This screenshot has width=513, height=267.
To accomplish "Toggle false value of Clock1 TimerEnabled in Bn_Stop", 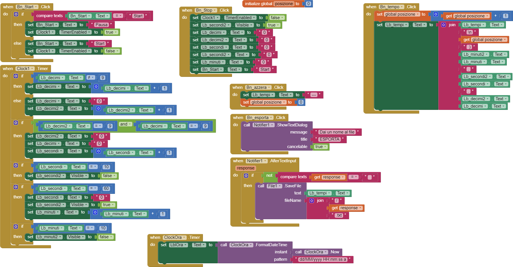I will pyautogui.click(x=277, y=18).
